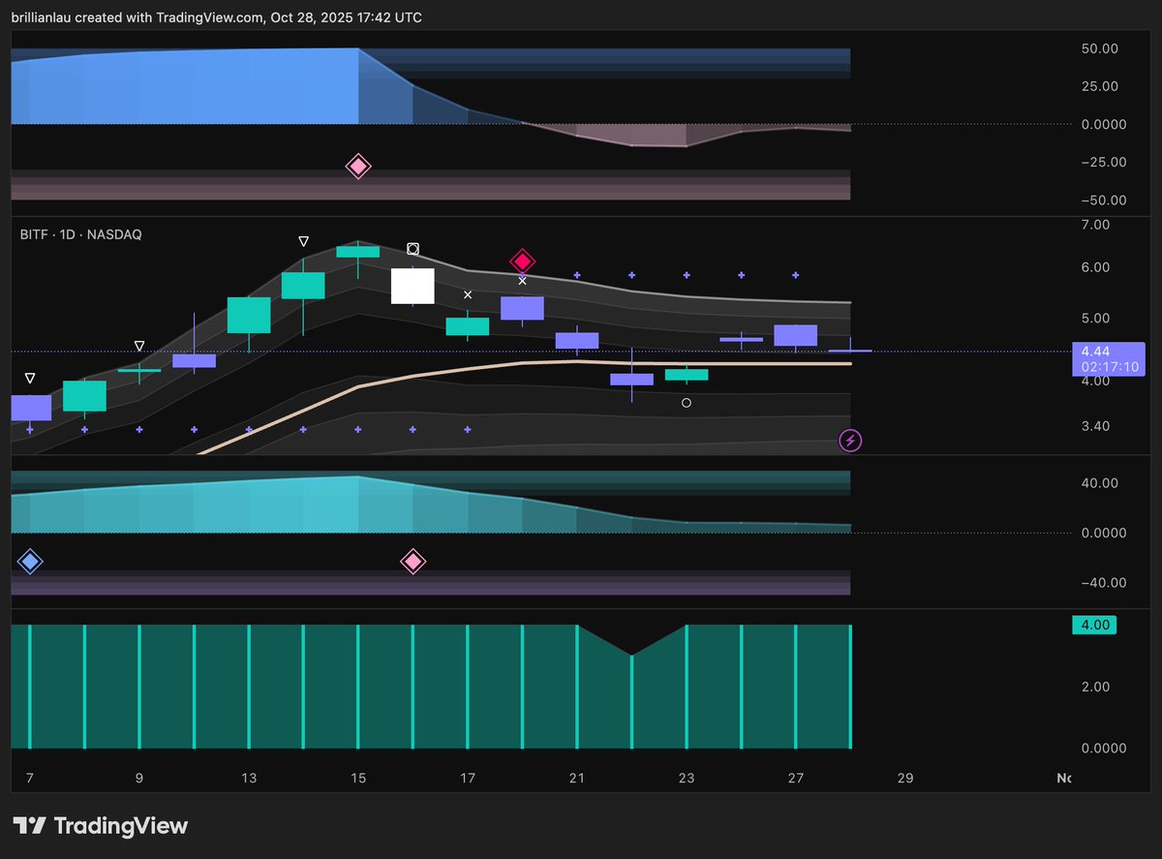This screenshot has height=859, width=1162.
Task: Click the pink diamond in the second oscillator pane
Action: tap(413, 561)
